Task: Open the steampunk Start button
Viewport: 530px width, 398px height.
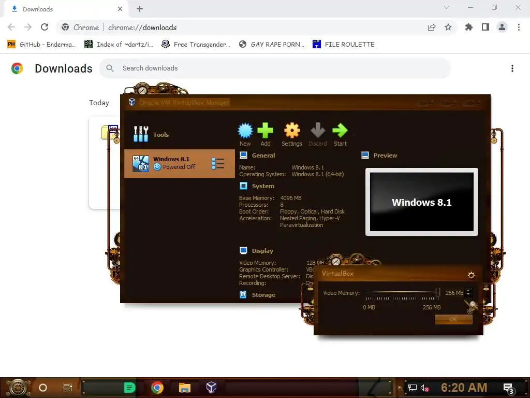Action: [x=18, y=388]
